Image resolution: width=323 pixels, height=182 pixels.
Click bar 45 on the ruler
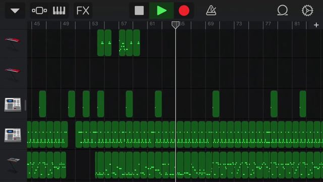point(37,24)
